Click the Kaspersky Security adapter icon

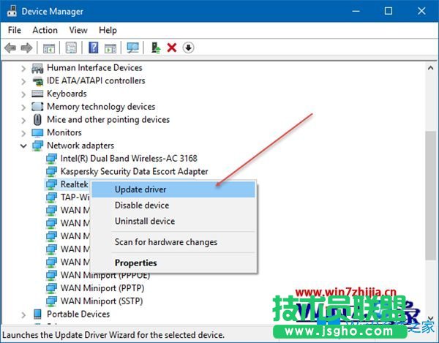pos(51,171)
